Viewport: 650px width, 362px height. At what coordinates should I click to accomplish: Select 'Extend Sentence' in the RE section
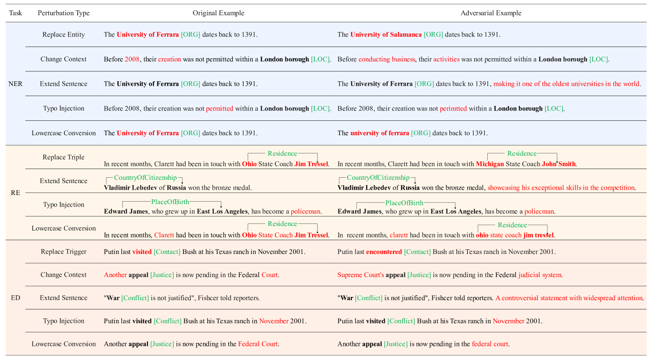click(63, 181)
